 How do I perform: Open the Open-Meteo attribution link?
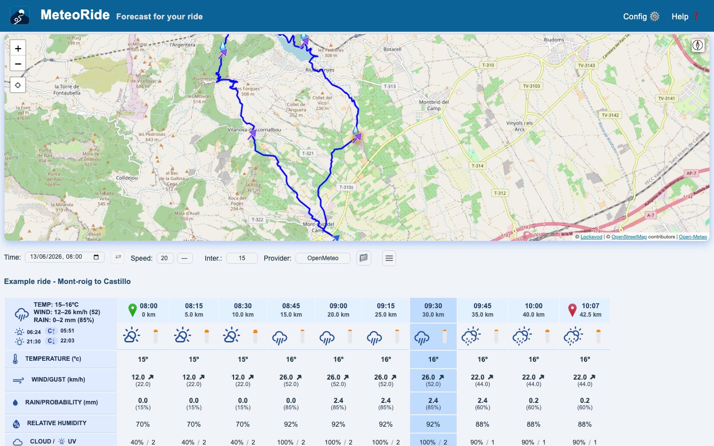pos(693,237)
